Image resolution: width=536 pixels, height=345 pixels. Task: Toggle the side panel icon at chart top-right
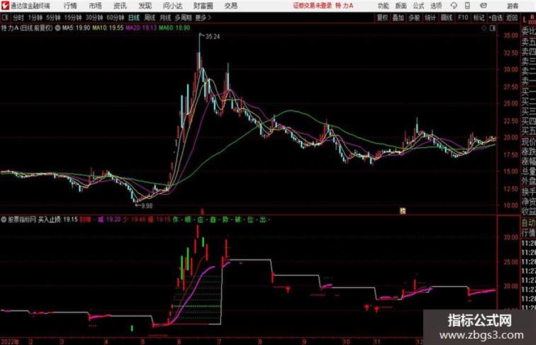pyautogui.click(x=492, y=28)
